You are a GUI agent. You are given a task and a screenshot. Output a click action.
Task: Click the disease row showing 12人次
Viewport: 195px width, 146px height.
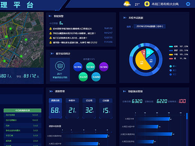click(22, 115)
